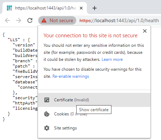Open Site settings entry
161x140 pixels.
click(x=94, y=128)
